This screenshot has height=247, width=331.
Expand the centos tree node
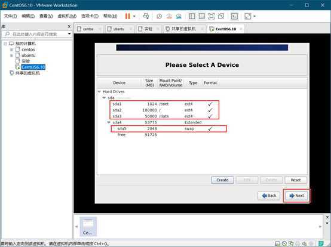coord(11,50)
